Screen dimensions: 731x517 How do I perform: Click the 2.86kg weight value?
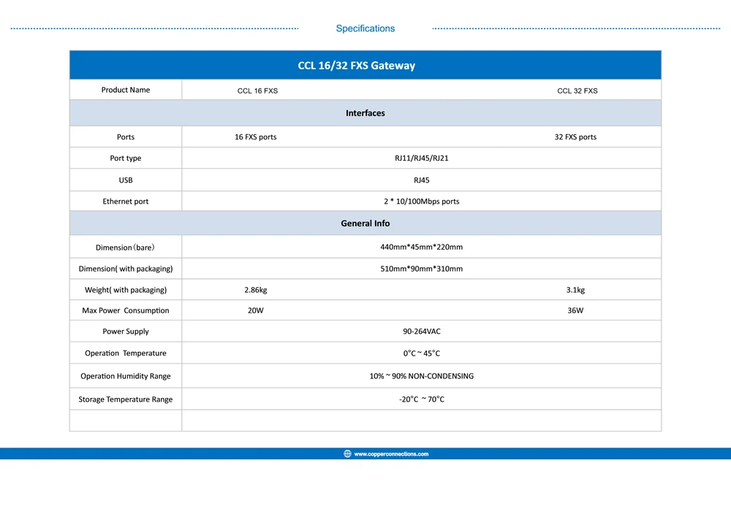tap(255, 290)
